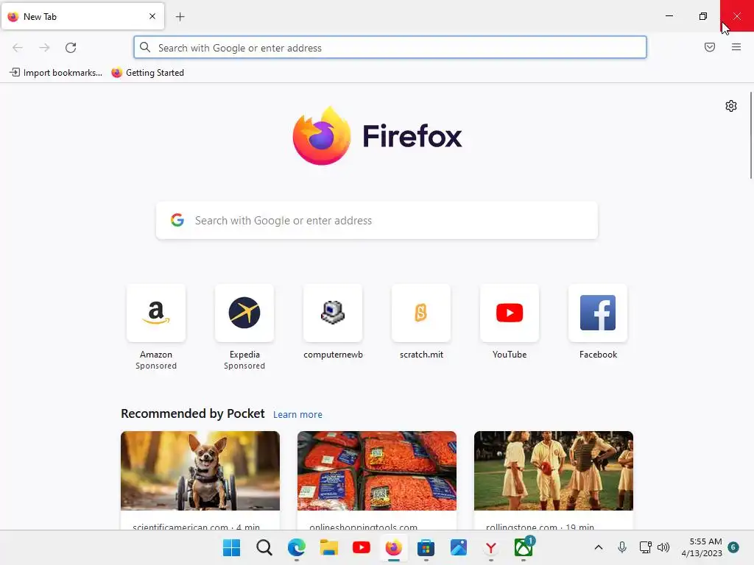
Task: Open Getting Started bookmark
Action: [x=147, y=73]
